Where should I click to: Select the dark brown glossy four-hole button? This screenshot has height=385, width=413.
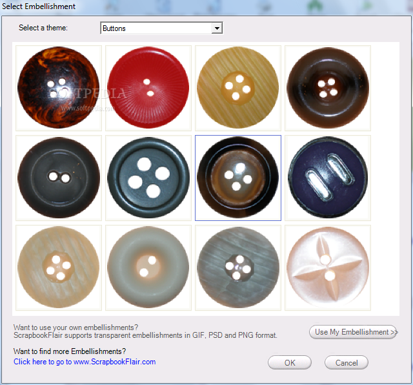(328, 88)
